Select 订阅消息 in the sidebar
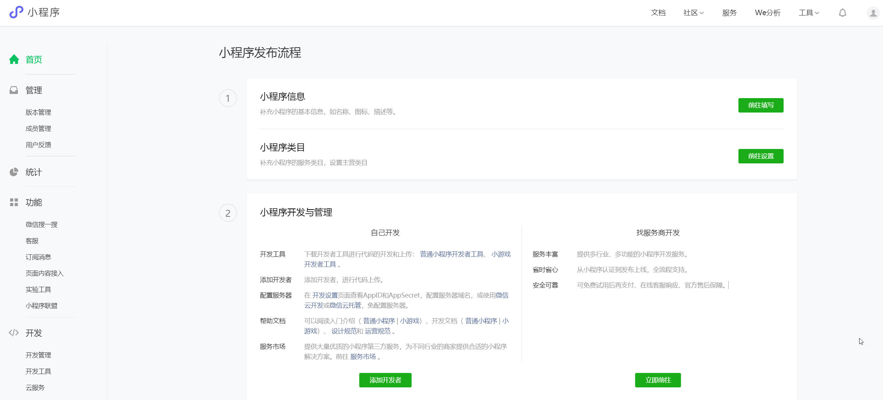883x400 pixels. coord(38,257)
